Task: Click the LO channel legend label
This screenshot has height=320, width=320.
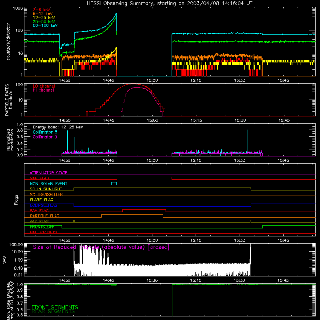Action: point(44,86)
